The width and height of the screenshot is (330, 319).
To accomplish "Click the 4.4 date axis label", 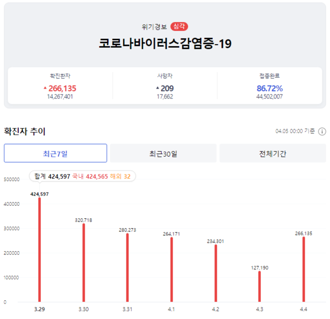I will pos(304,309).
